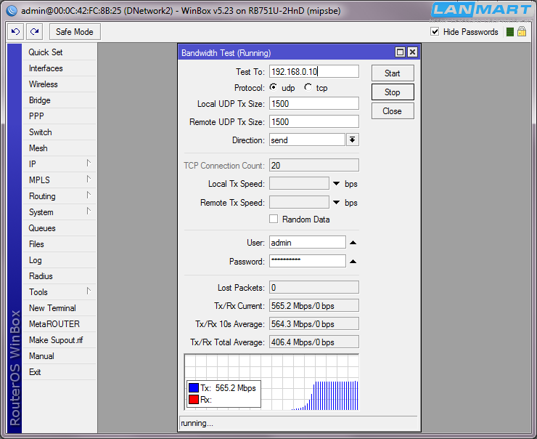The width and height of the screenshot is (537, 439).
Task: Click the Tx/Rx bandwidth graph bars
Action: (x=325, y=395)
